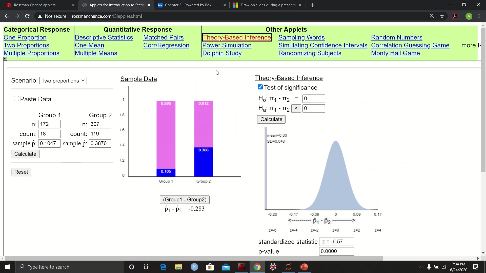Click the Group 1 count input field
This screenshot has height=273, width=486.
[49, 134]
